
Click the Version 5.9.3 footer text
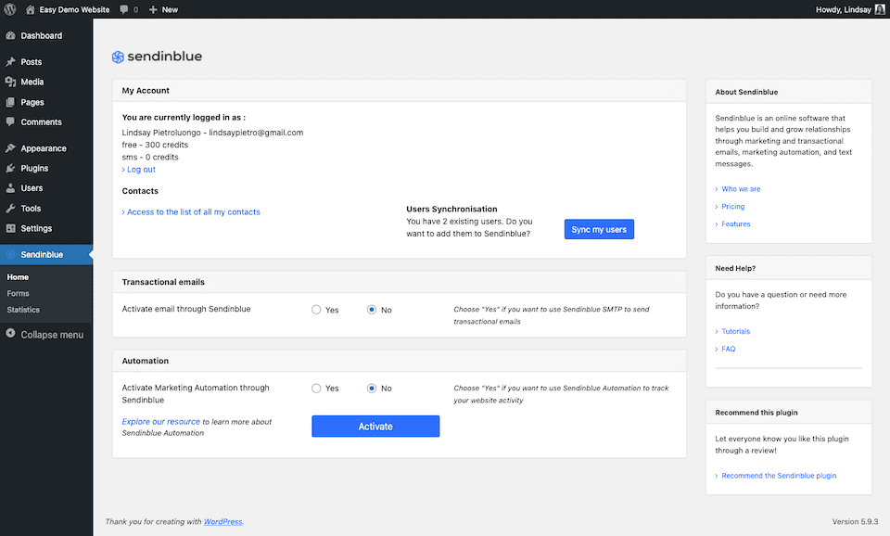855,522
